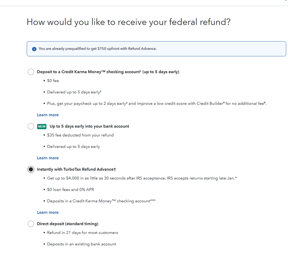Click the bullet beside "$0 fee"
The height and width of the screenshot is (255, 288).
44,81
